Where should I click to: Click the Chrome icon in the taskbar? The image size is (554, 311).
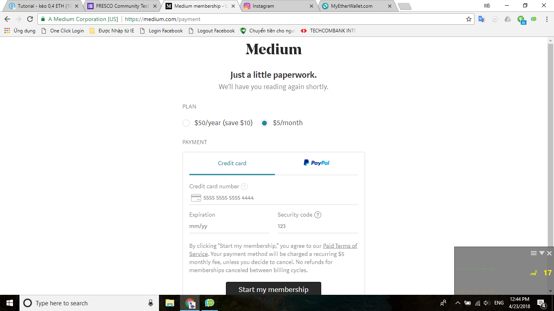click(190, 303)
